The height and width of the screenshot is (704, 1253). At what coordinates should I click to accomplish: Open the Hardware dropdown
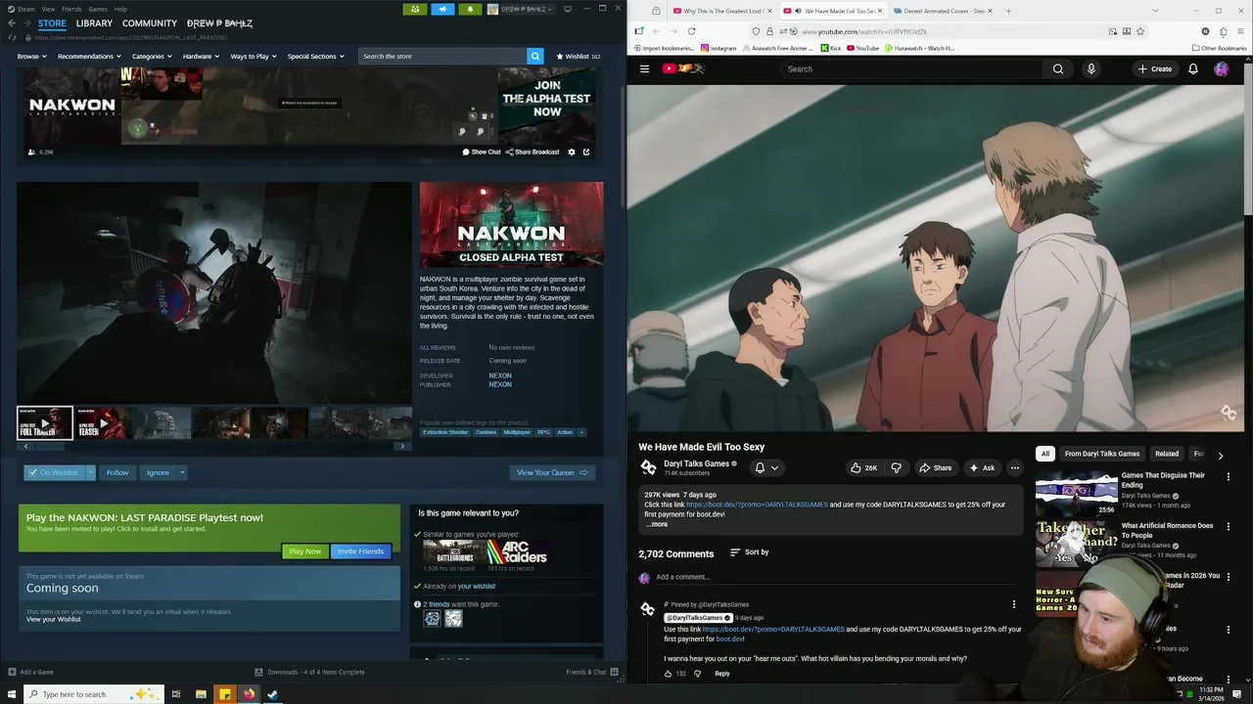coord(201,56)
